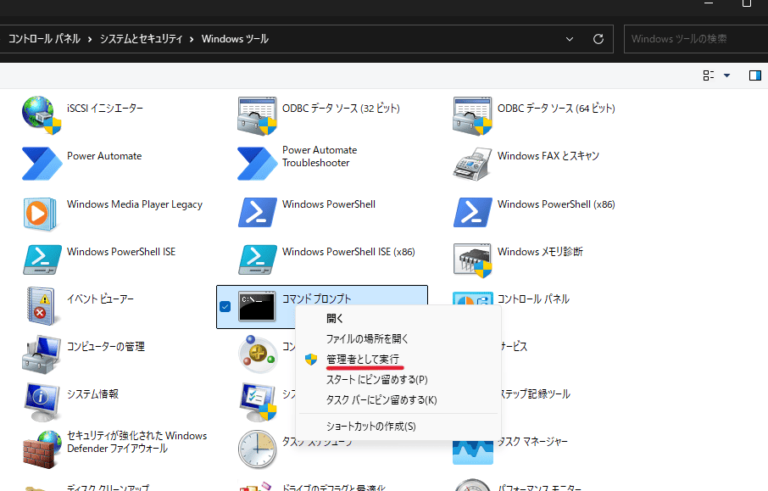Click the コマンド プロンプト icon
Viewport: 768px width, 491px height.
(257, 306)
